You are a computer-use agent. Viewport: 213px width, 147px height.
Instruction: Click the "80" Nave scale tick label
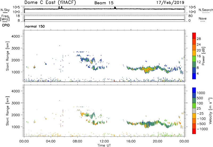click(x=190, y=16)
